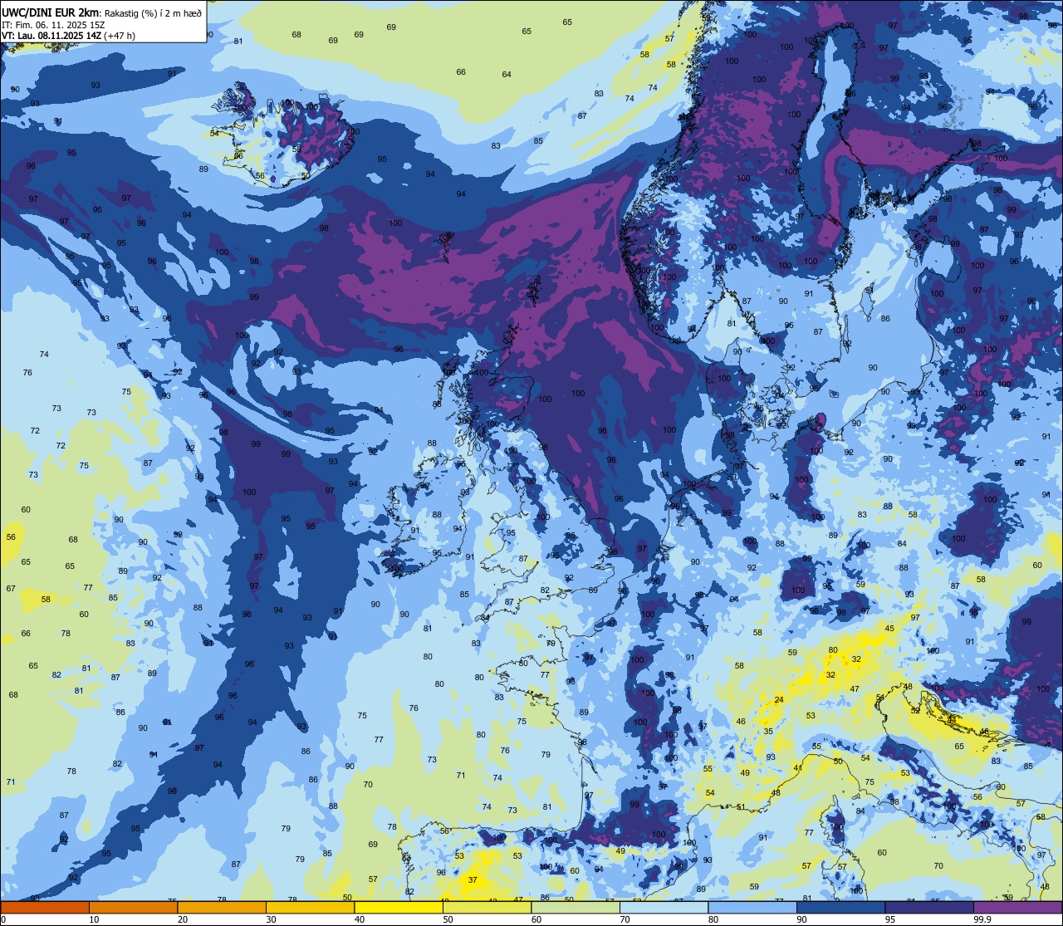Click the legend tick label 95
The height and width of the screenshot is (926, 1063).
point(890,919)
